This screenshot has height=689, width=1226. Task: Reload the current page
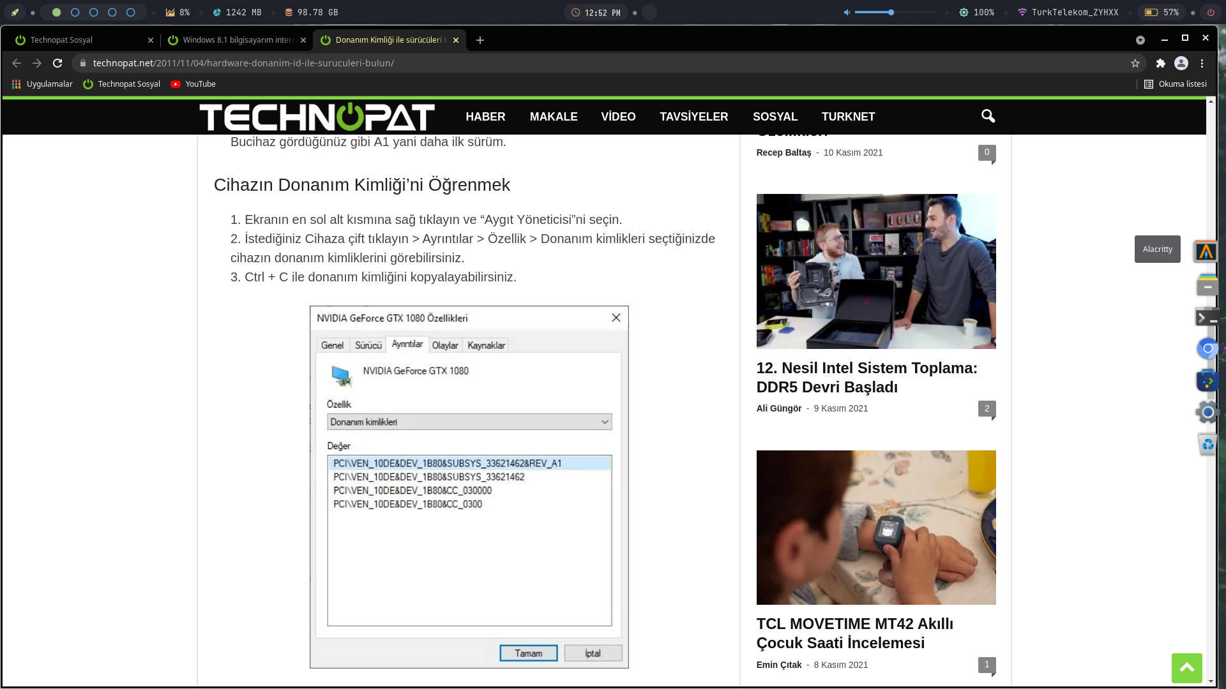coord(57,63)
